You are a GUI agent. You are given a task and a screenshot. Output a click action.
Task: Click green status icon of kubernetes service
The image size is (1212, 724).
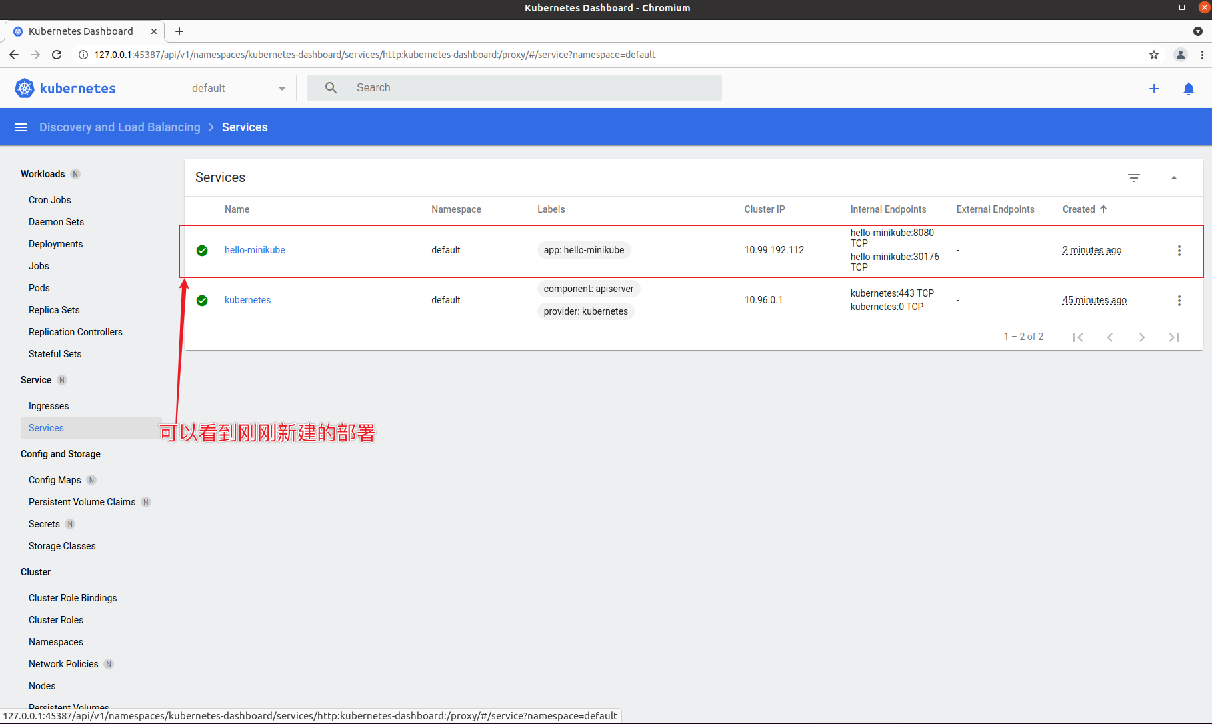[202, 301]
